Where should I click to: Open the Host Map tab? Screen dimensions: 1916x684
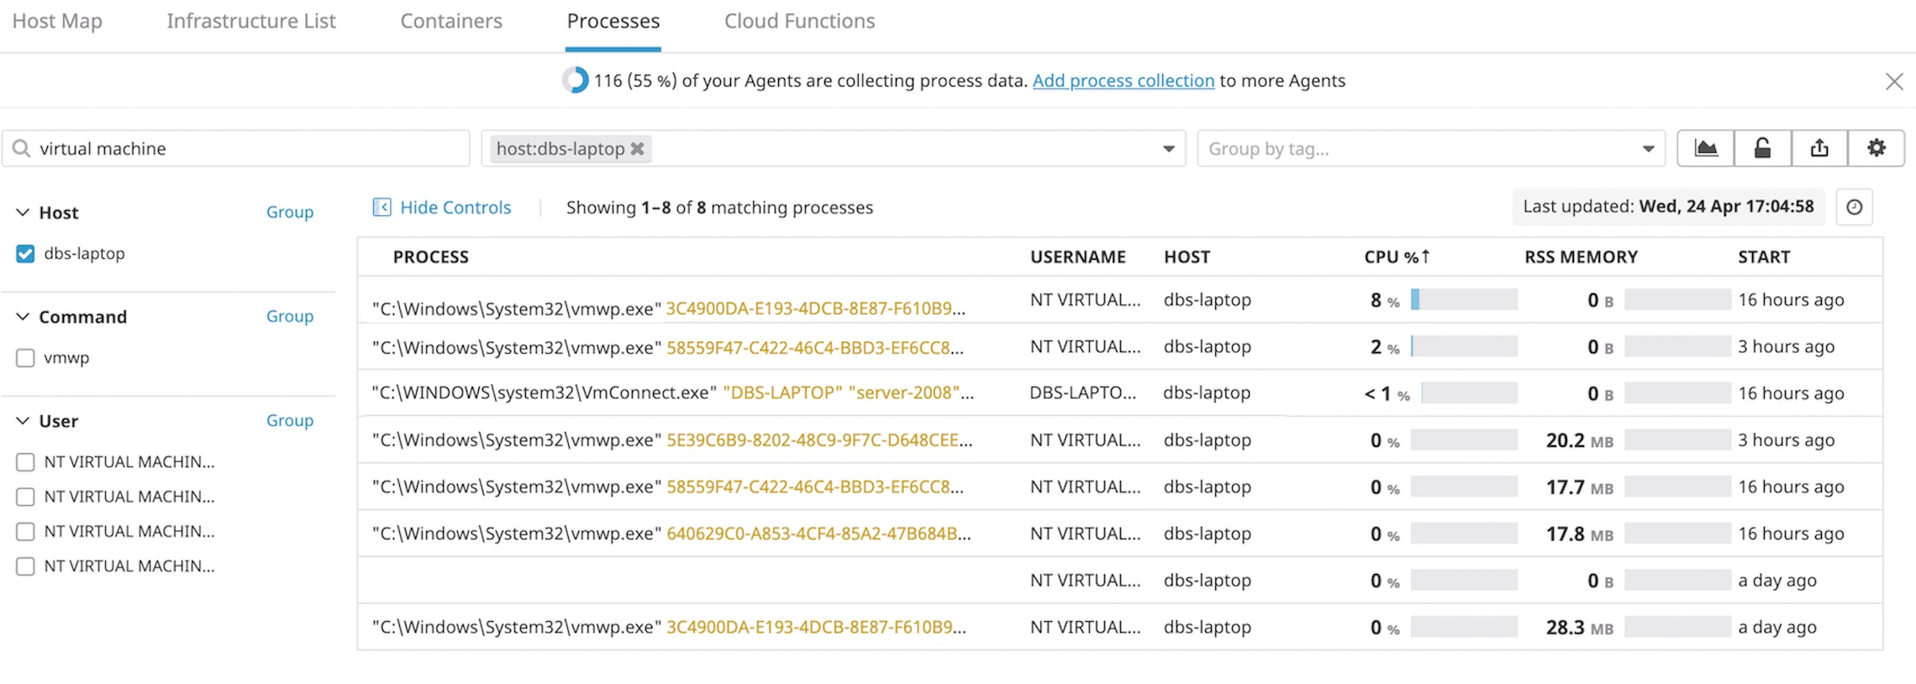[57, 22]
